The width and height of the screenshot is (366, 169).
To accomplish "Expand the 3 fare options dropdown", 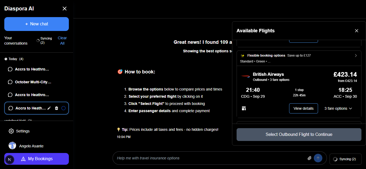I will [x=338, y=108].
